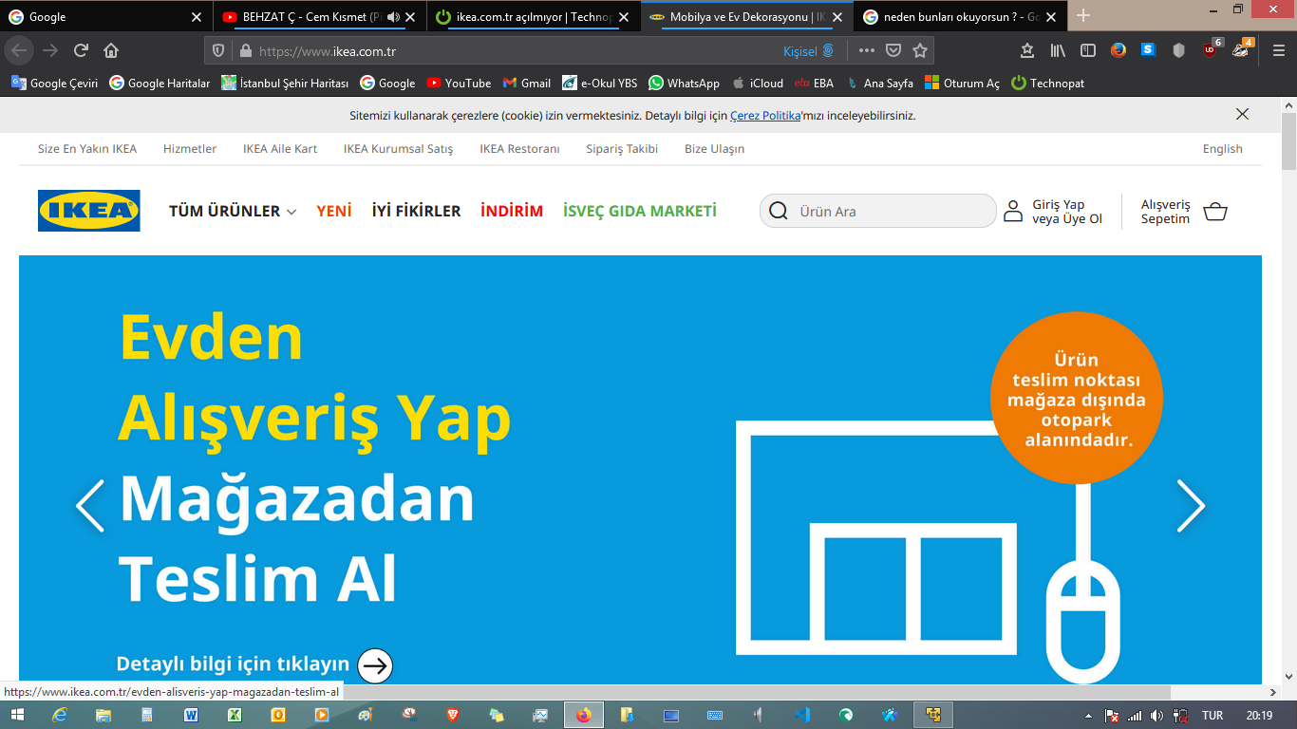Open the WhatsApp bookmark
1297x729 pixels.
(x=684, y=83)
